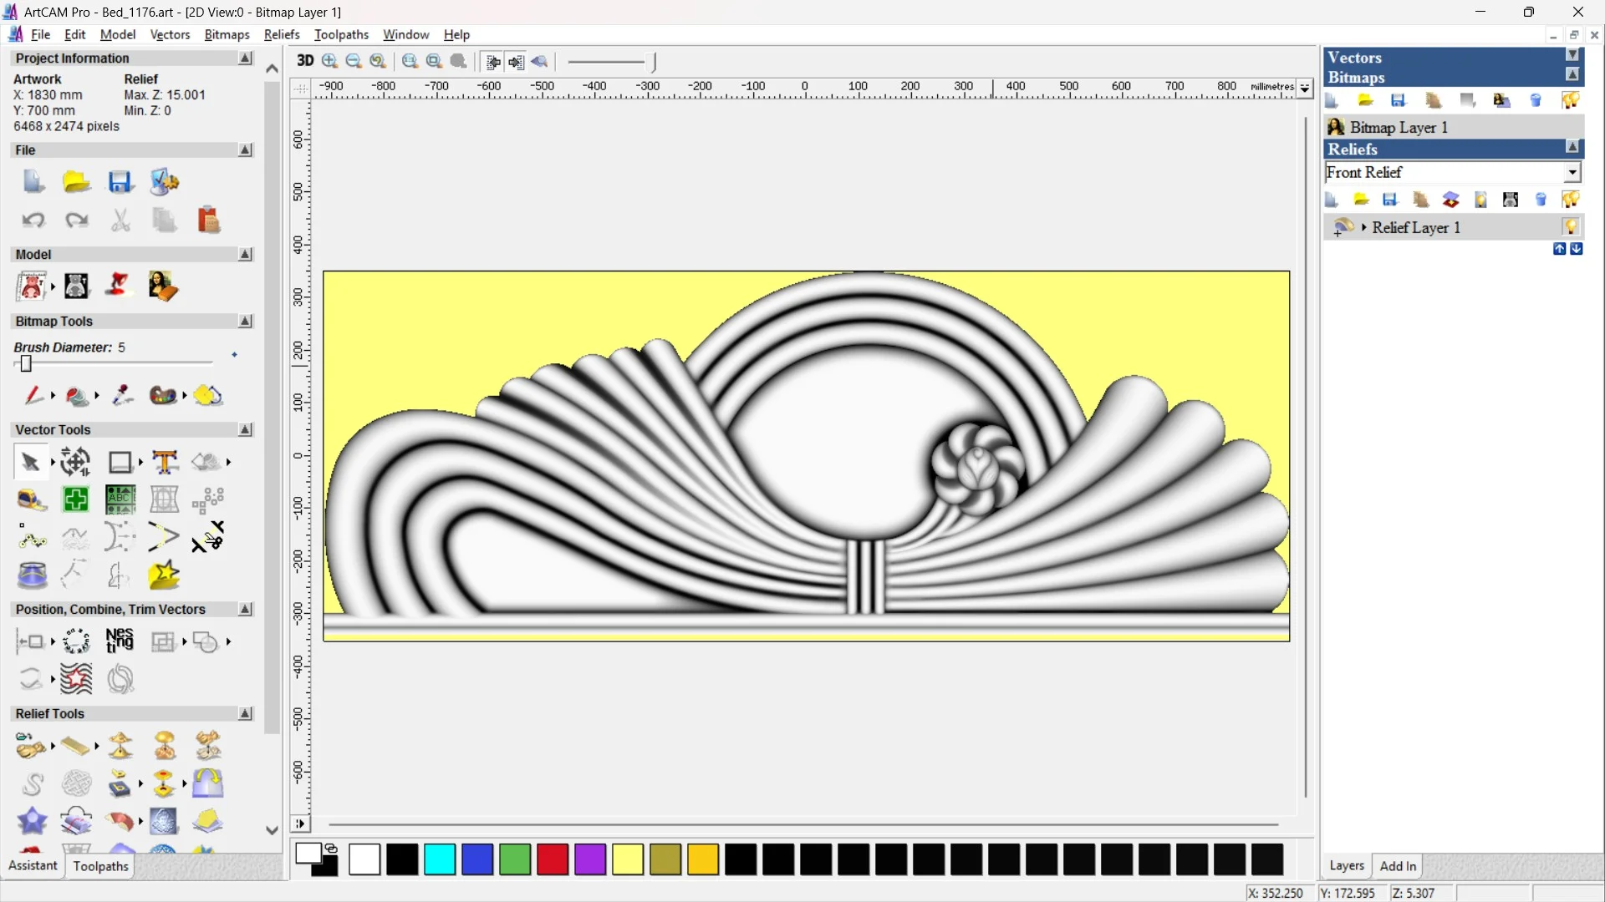Click the Undo arrow icon
Screen dimensions: 1605x902
click(33, 220)
